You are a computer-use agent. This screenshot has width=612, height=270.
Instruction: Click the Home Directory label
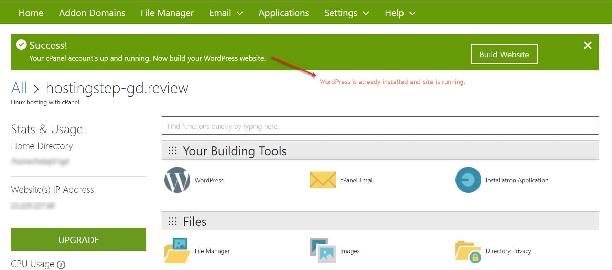[42, 146]
